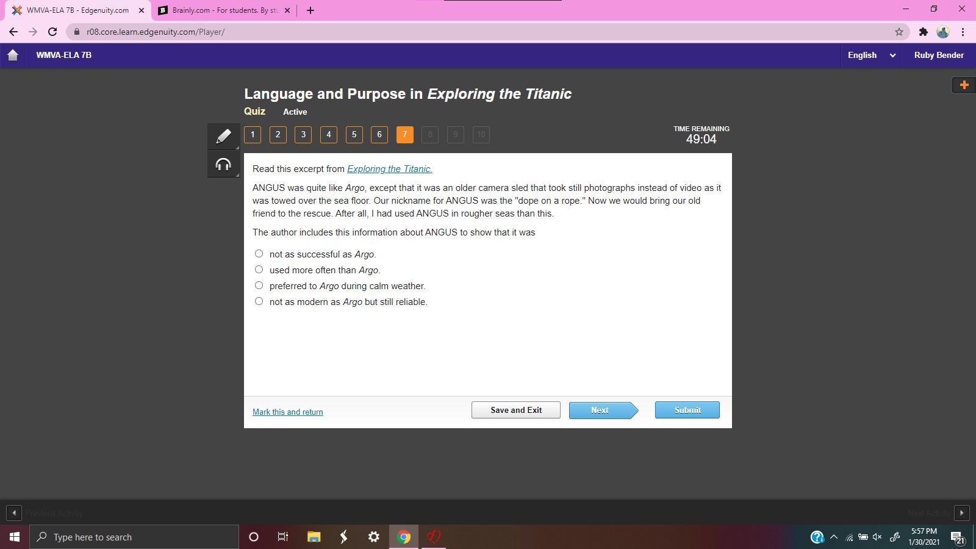Jump to quiz question 5
Screen dimensions: 976x549
354,135
